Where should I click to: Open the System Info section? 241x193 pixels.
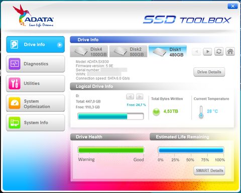pyautogui.click(x=36, y=123)
